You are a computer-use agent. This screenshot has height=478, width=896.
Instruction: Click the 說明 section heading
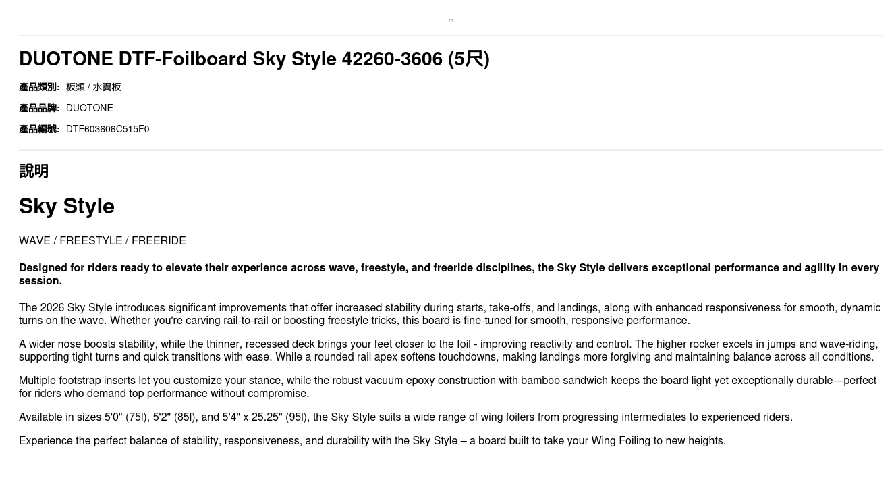[34, 171]
